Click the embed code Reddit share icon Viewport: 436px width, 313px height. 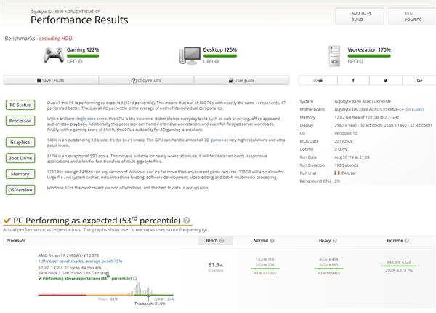click(x=319, y=80)
